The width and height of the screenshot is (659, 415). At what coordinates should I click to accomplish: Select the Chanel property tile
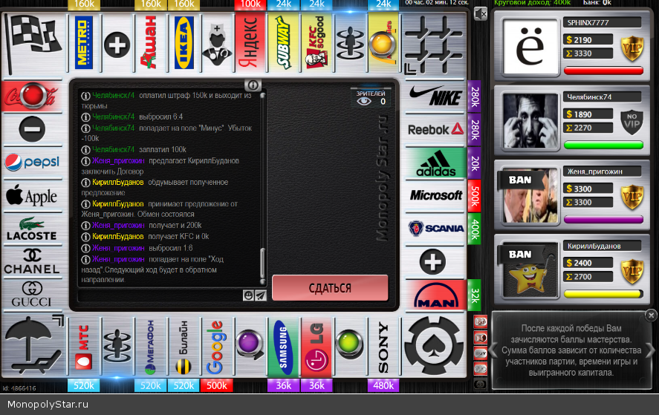32,261
